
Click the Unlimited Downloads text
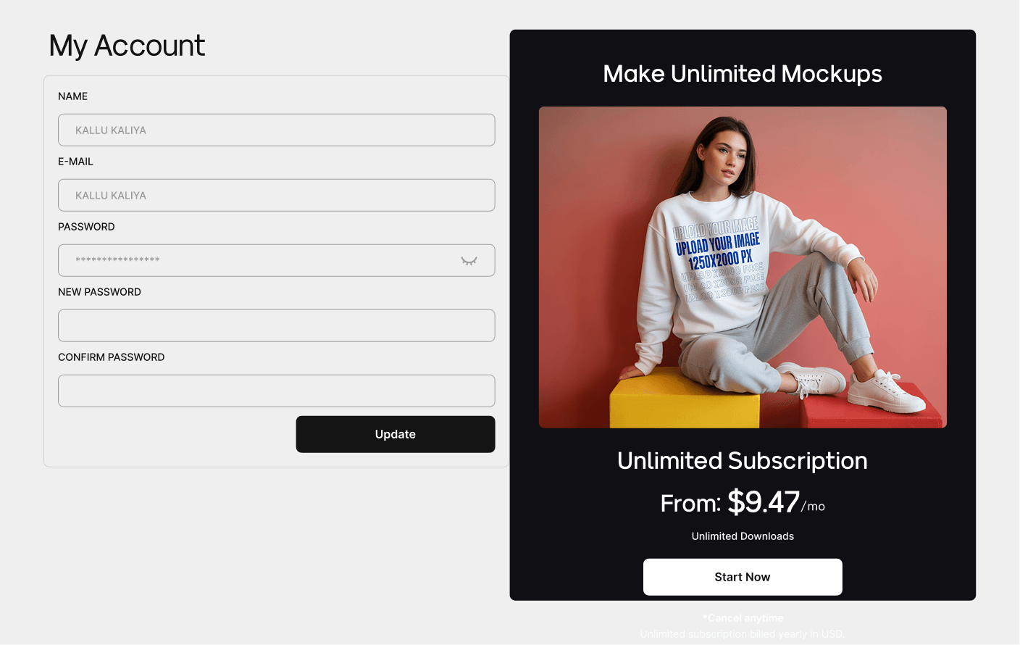743,536
